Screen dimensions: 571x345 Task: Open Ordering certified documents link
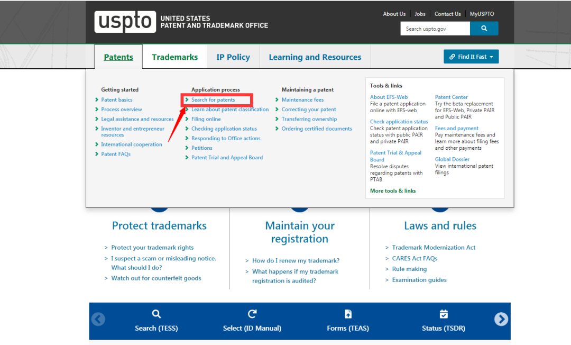[317, 129]
